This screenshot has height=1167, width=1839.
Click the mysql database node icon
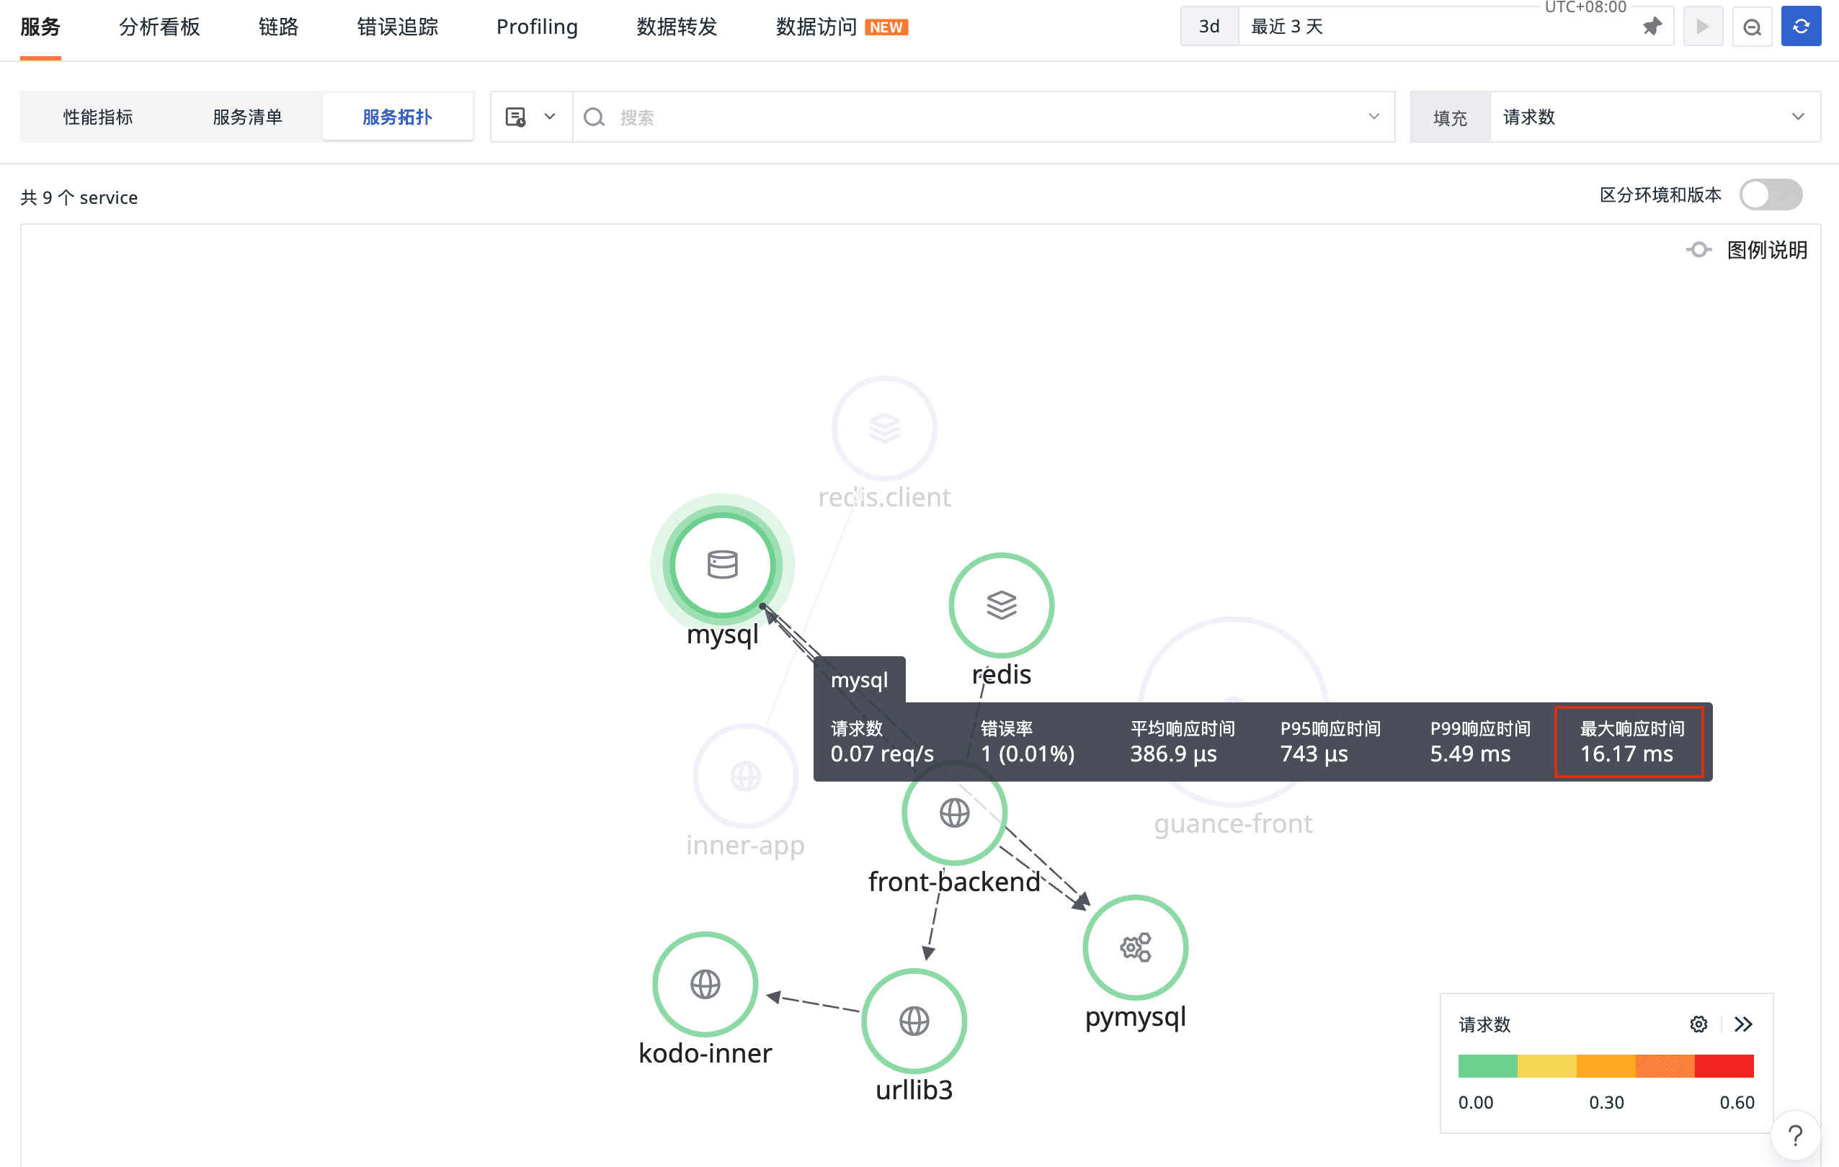(722, 565)
